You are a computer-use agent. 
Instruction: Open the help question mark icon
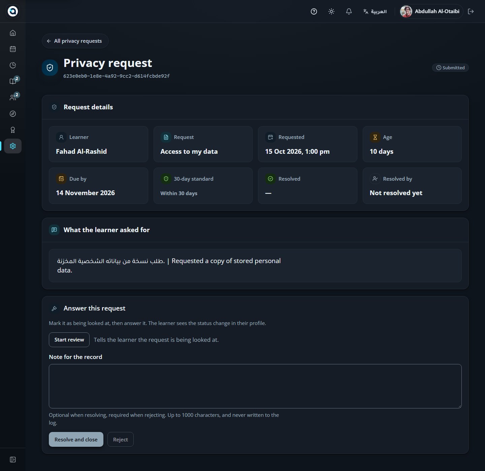314,11
